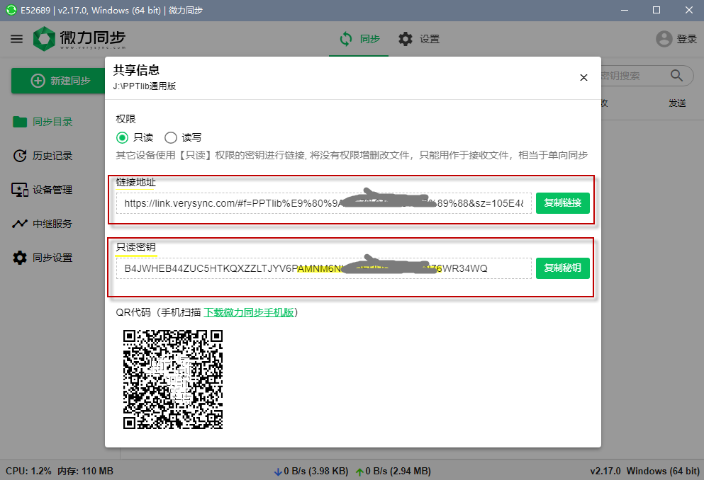Open the 下载微力同步手机版 link
Screen dimensions: 704x480
pos(249,312)
